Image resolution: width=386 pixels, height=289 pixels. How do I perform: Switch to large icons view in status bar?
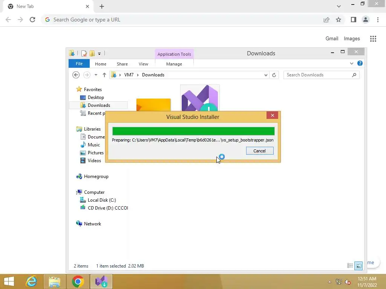point(358,266)
